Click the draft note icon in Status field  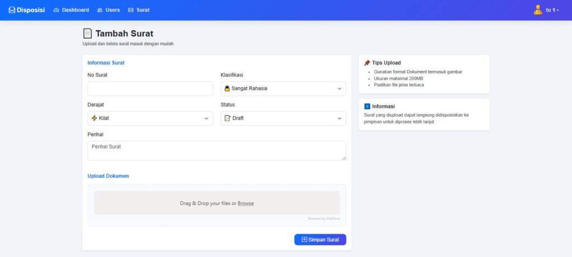[x=227, y=118]
